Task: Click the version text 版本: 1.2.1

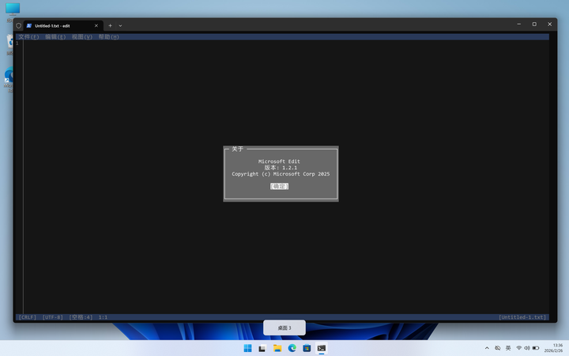Action: click(x=281, y=168)
